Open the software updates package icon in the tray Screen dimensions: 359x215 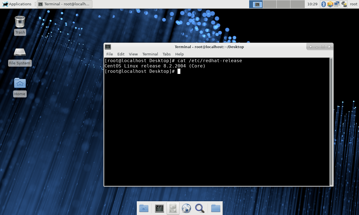pyautogui.click(x=330, y=4)
